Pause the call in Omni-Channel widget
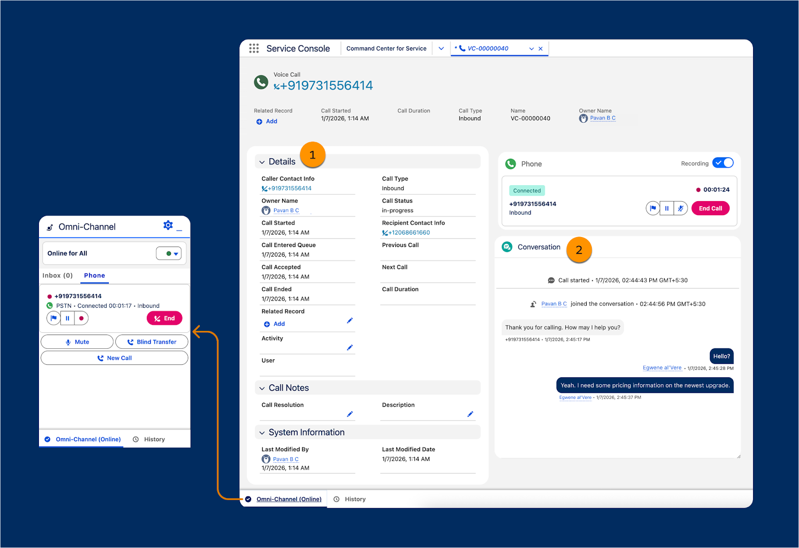This screenshot has width=799, height=548. tap(67, 318)
